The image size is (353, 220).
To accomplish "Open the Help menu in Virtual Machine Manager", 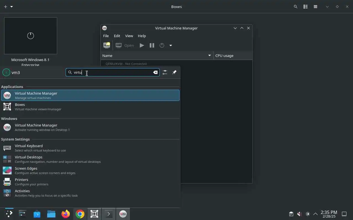I will coord(142,36).
